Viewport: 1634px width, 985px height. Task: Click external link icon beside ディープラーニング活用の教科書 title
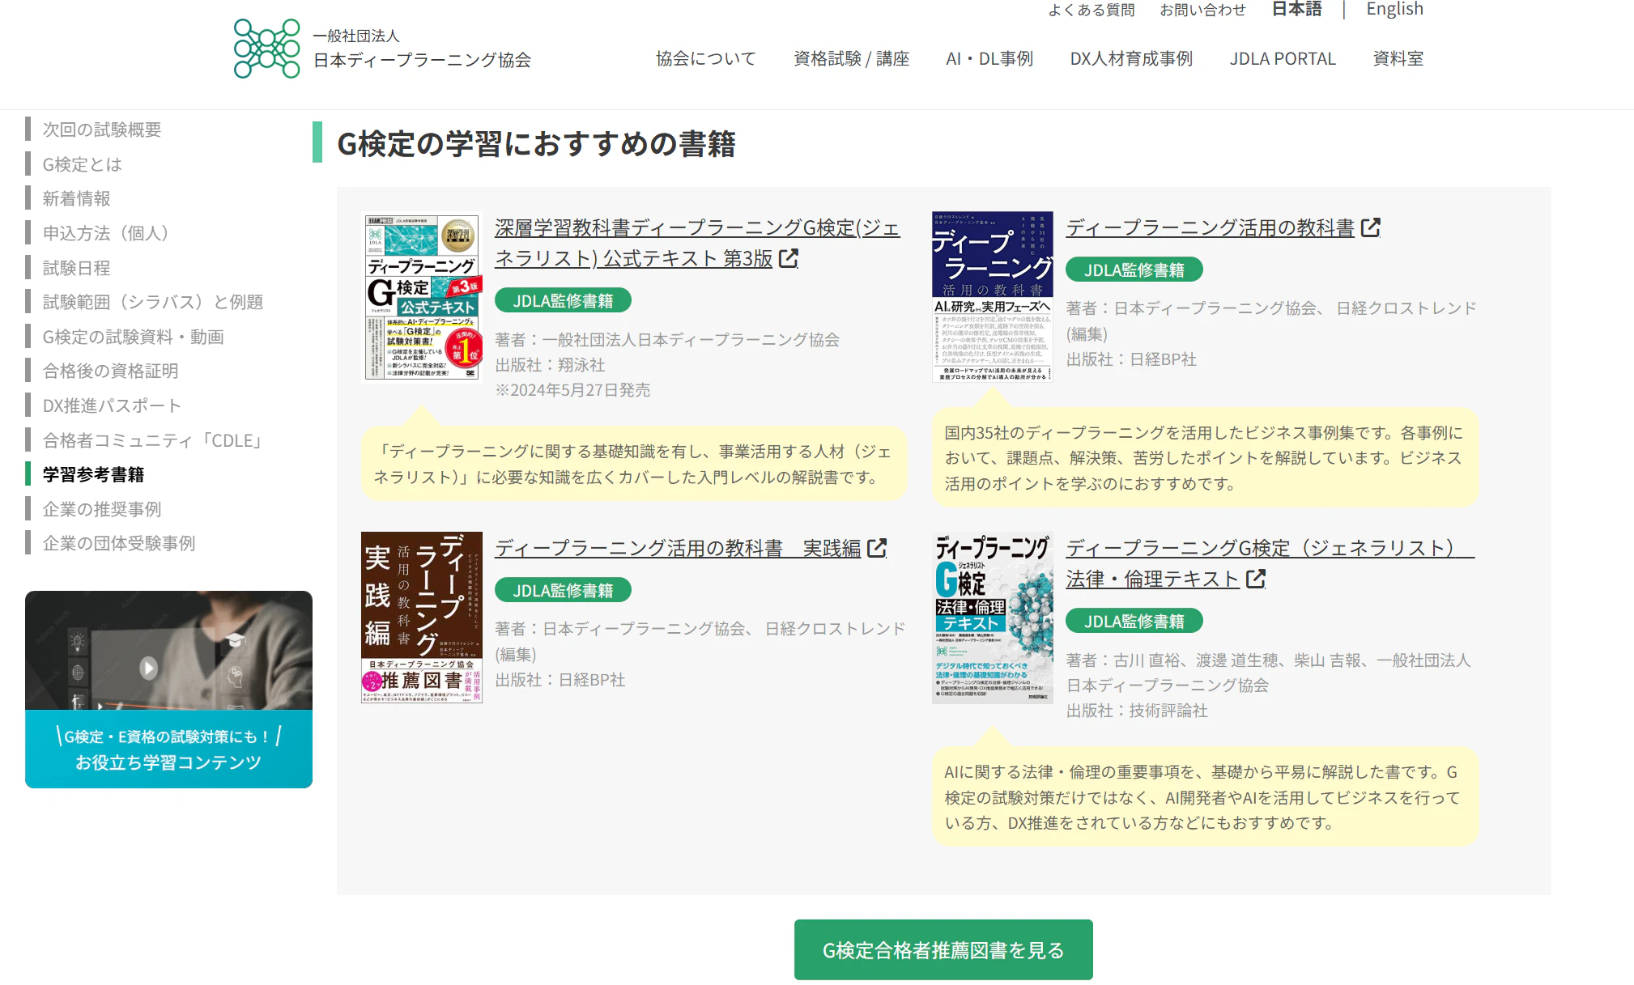click(1371, 228)
